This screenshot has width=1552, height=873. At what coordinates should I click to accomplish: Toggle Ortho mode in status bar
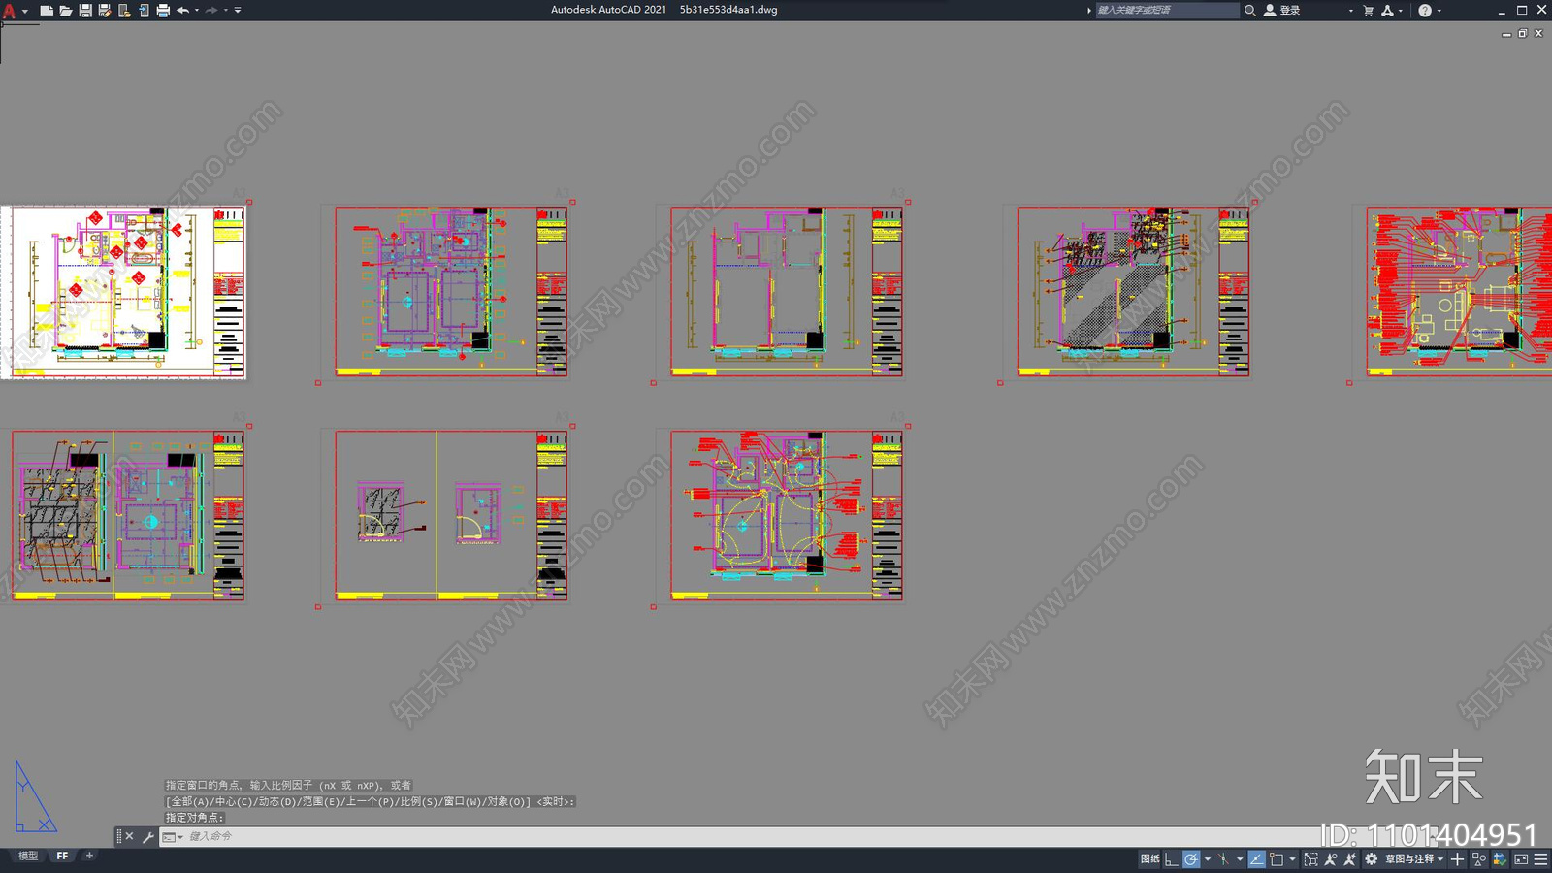click(1171, 858)
